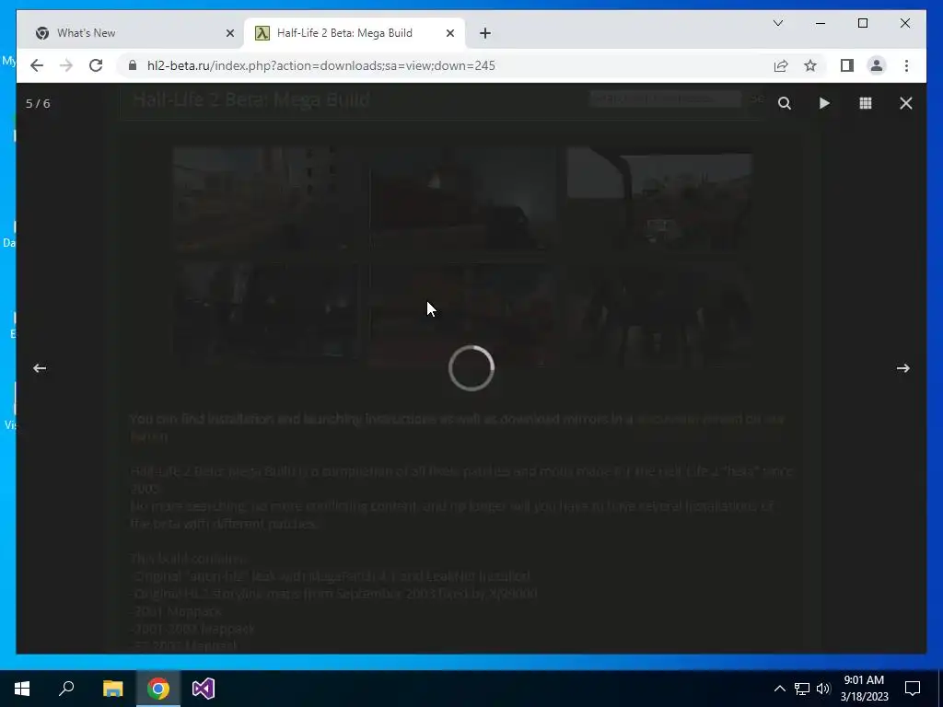Share this page icon
The width and height of the screenshot is (943, 707).
point(781,65)
